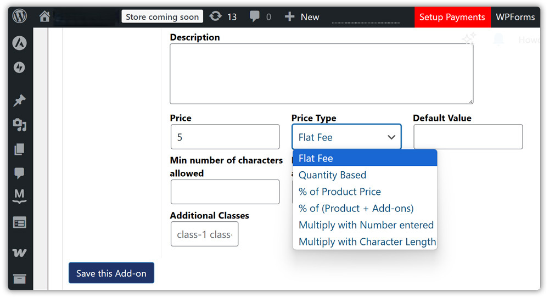Focus the Price field containing 5
549x297 pixels.
coord(225,137)
